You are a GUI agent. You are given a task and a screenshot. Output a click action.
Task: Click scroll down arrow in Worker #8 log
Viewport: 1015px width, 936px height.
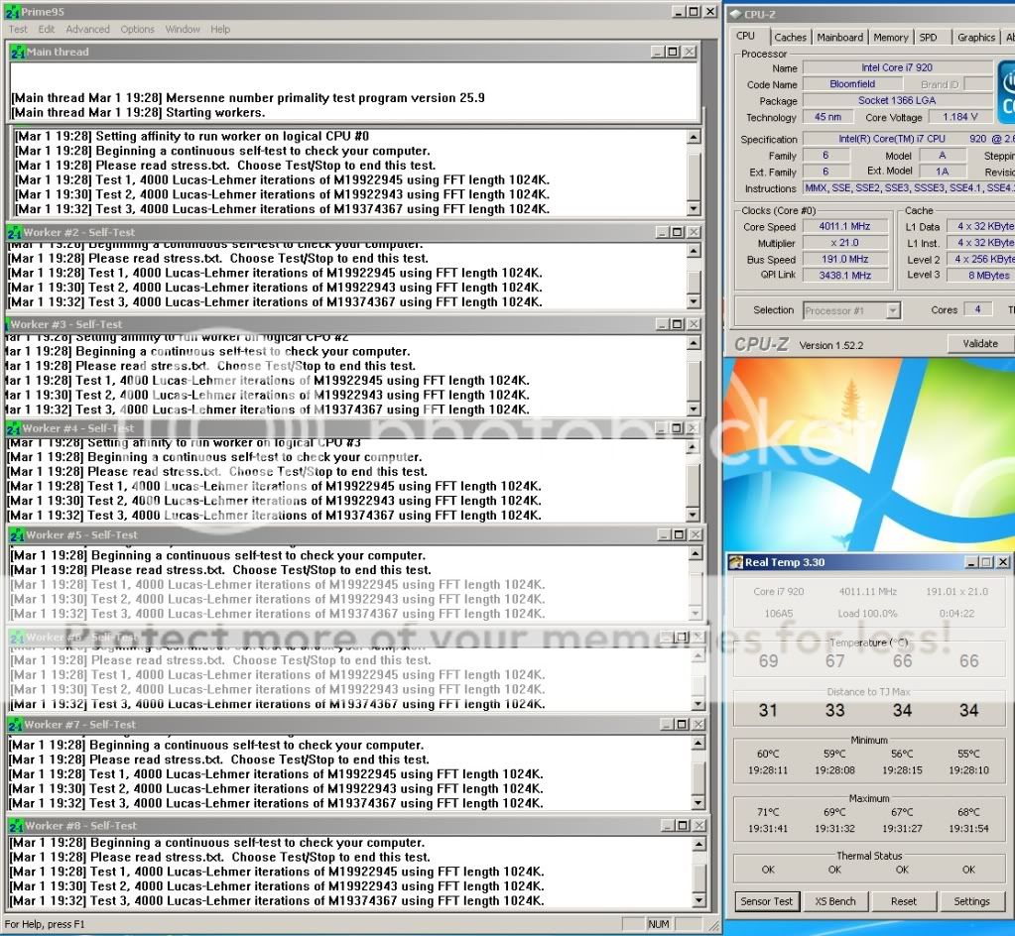698,900
